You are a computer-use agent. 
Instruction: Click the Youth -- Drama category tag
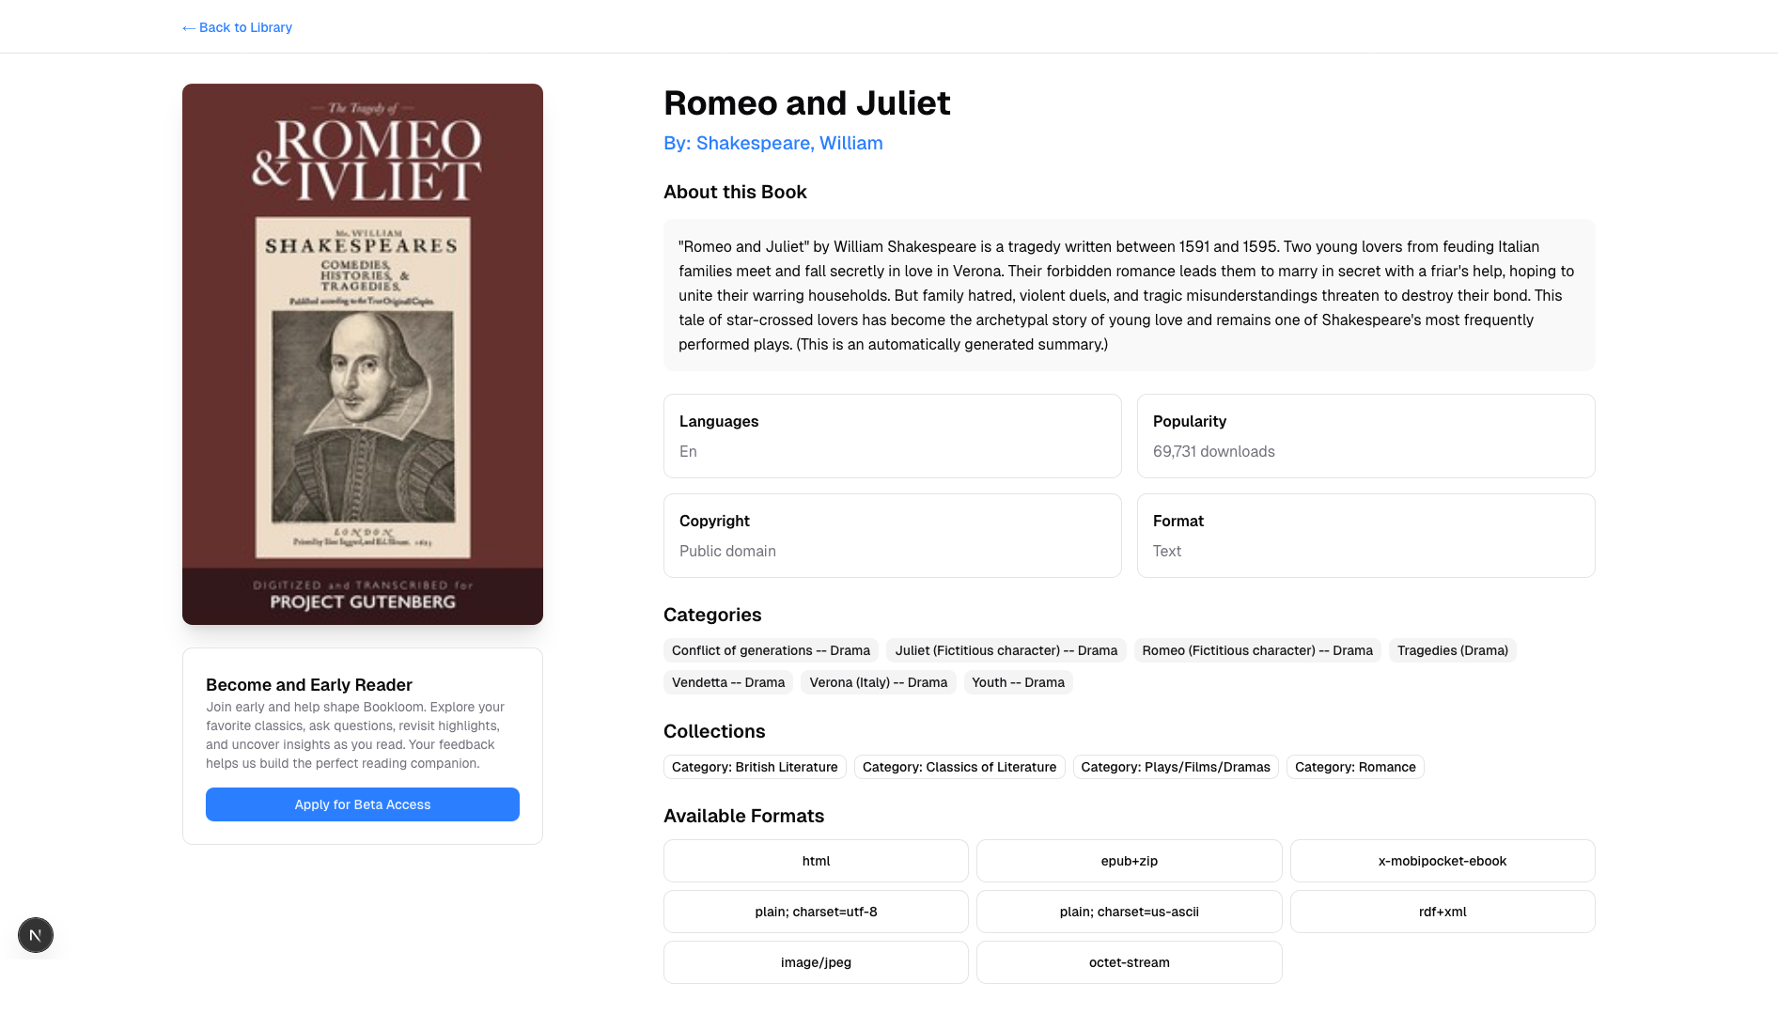(x=1018, y=682)
